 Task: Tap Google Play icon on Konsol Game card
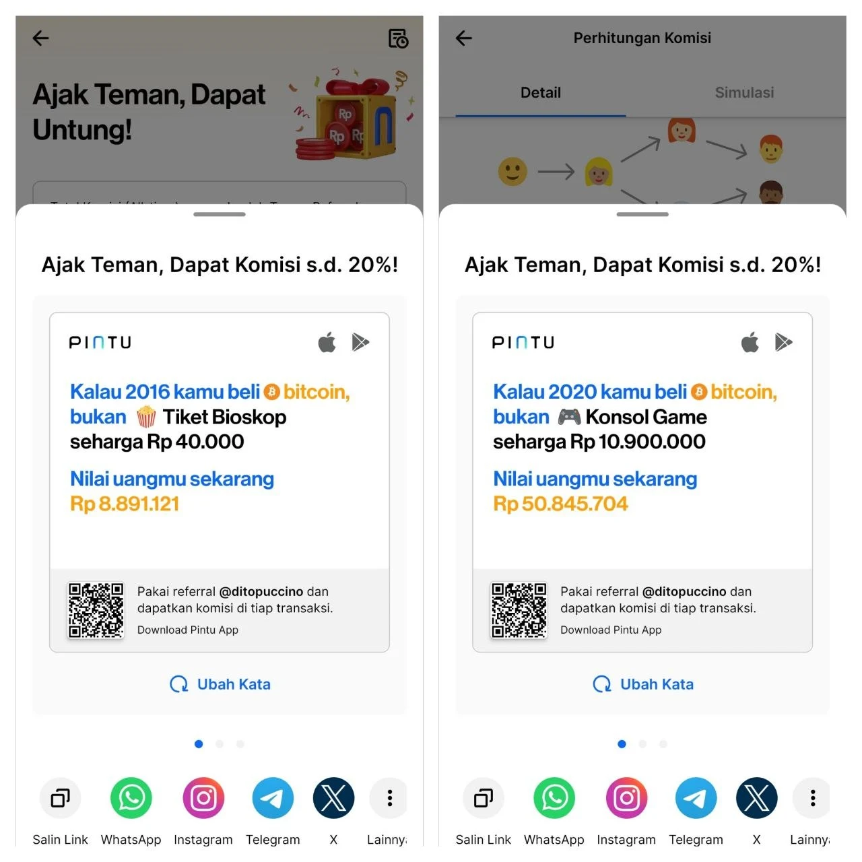[783, 342]
